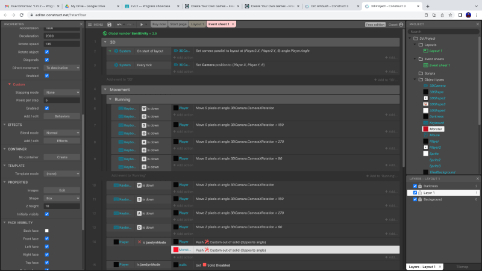Select the Monster object icon
The width and height of the screenshot is (482, 271).
click(x=425, y=129)
